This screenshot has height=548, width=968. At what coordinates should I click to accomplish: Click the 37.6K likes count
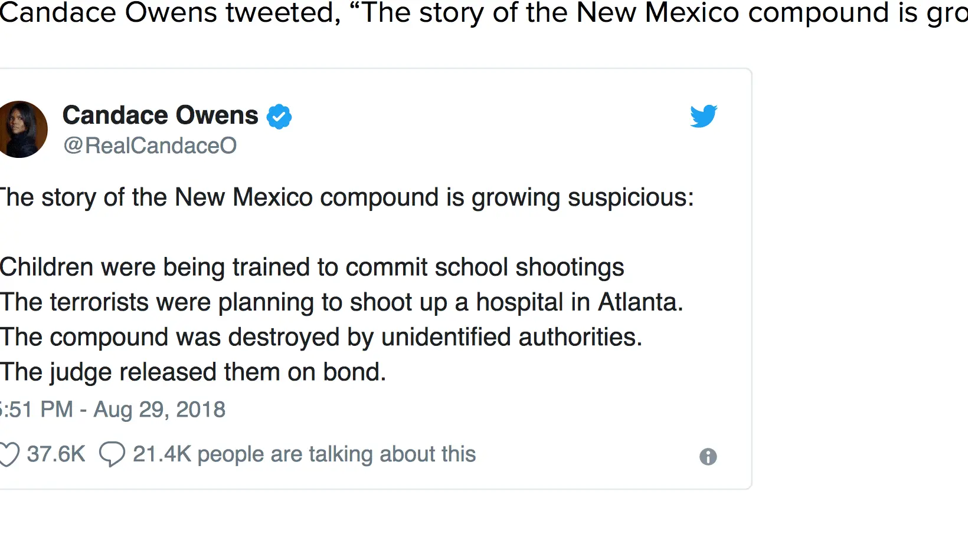point(56,454)
